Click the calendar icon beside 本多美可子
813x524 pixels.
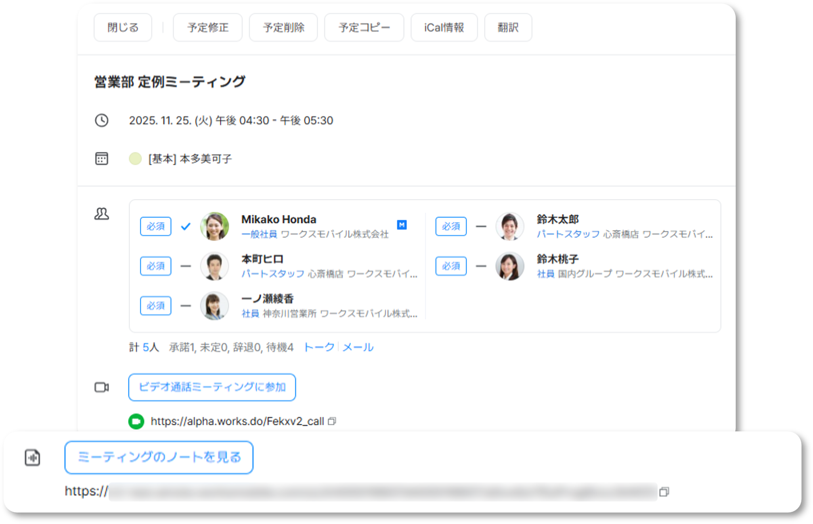coord(101,159)
